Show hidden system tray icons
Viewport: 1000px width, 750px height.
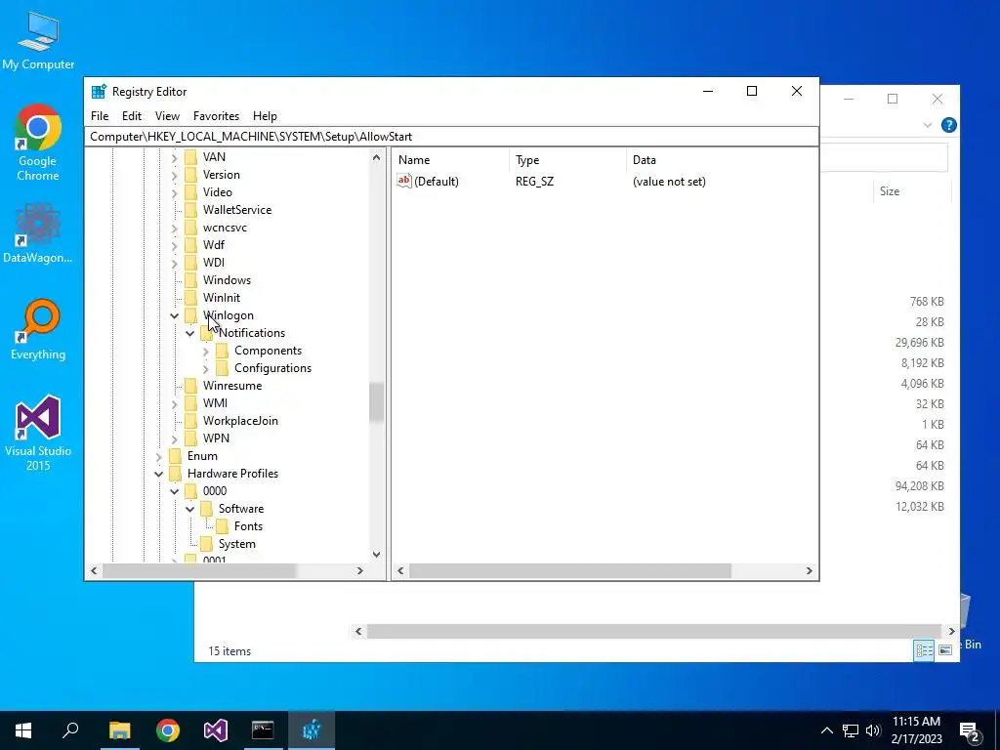(826, 730)
